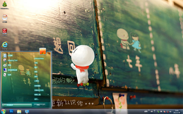Expand Administrative Tools (管理工具) submenu arrow
Screen dimensions: 183x114
48,95
